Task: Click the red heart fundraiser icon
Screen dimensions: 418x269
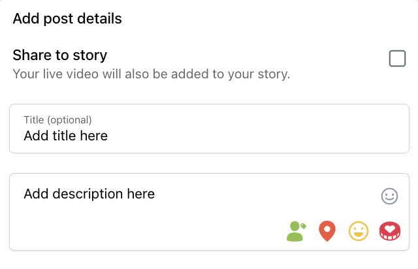Action: click(390, 231)
